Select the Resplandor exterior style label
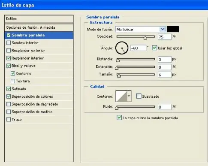208x166 pixels. coord(28,51)
